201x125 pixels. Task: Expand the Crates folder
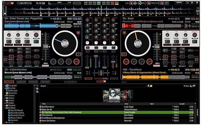point(5,103)
